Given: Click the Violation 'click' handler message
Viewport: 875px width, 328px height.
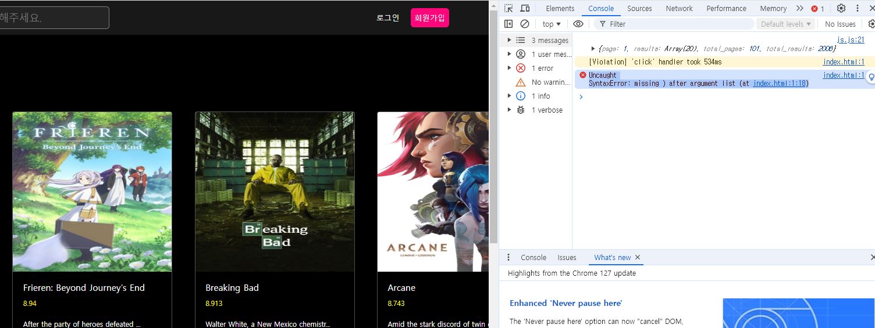Looking at the screenshot, I should pyautogui.click(x=655, y=62).
